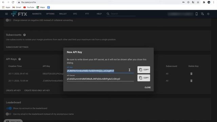The image size is (217, 122).
Task: Open the WALLET menu
Action: click(x=63, y=14)
